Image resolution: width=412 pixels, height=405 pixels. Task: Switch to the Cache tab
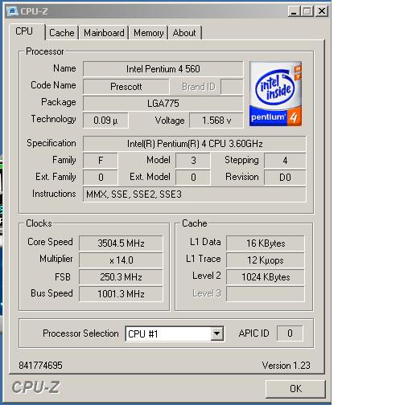point(62,33)
